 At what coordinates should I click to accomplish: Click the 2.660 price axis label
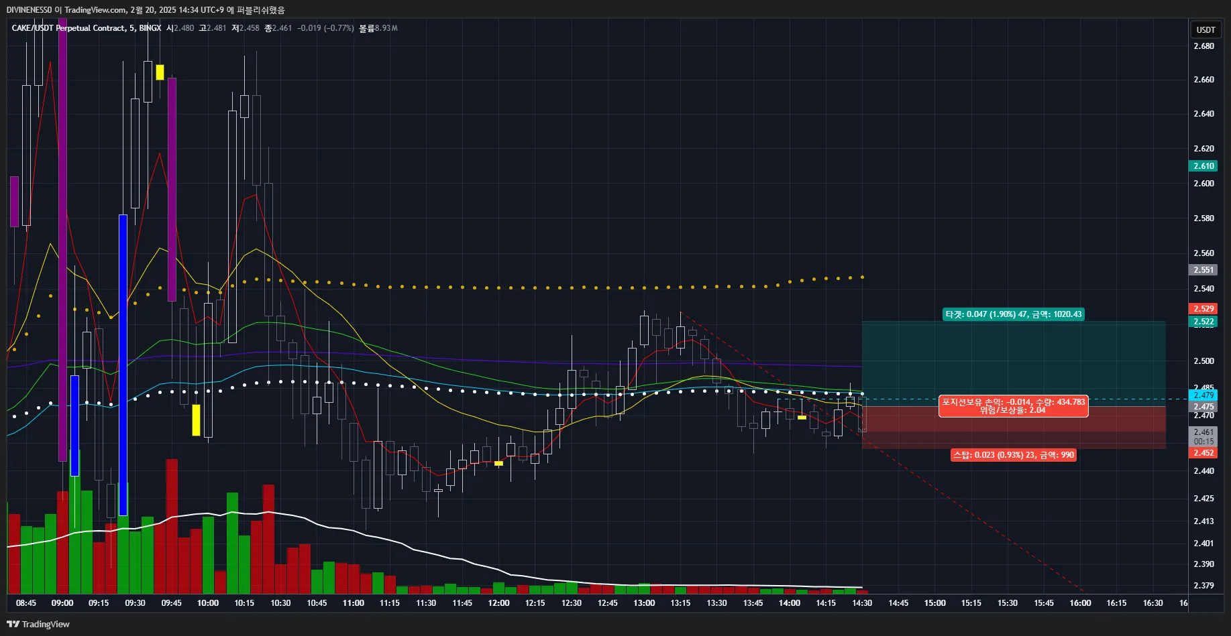(x=1203, y=80)
